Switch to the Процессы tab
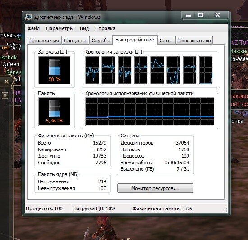Viewport: 248px width, 240px height. [75, 41]
